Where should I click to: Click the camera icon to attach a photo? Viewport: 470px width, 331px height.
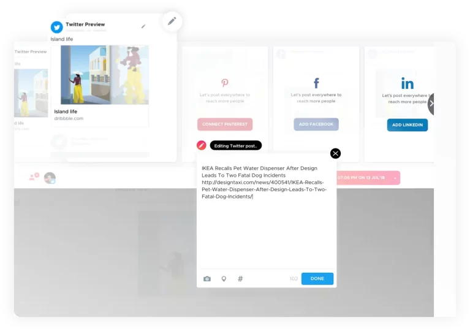pos(207,279)
